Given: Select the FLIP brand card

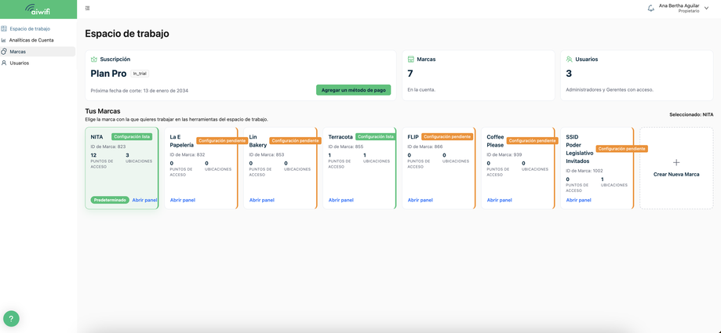Looking at the screenshot, I should click(x=439, y=168).
